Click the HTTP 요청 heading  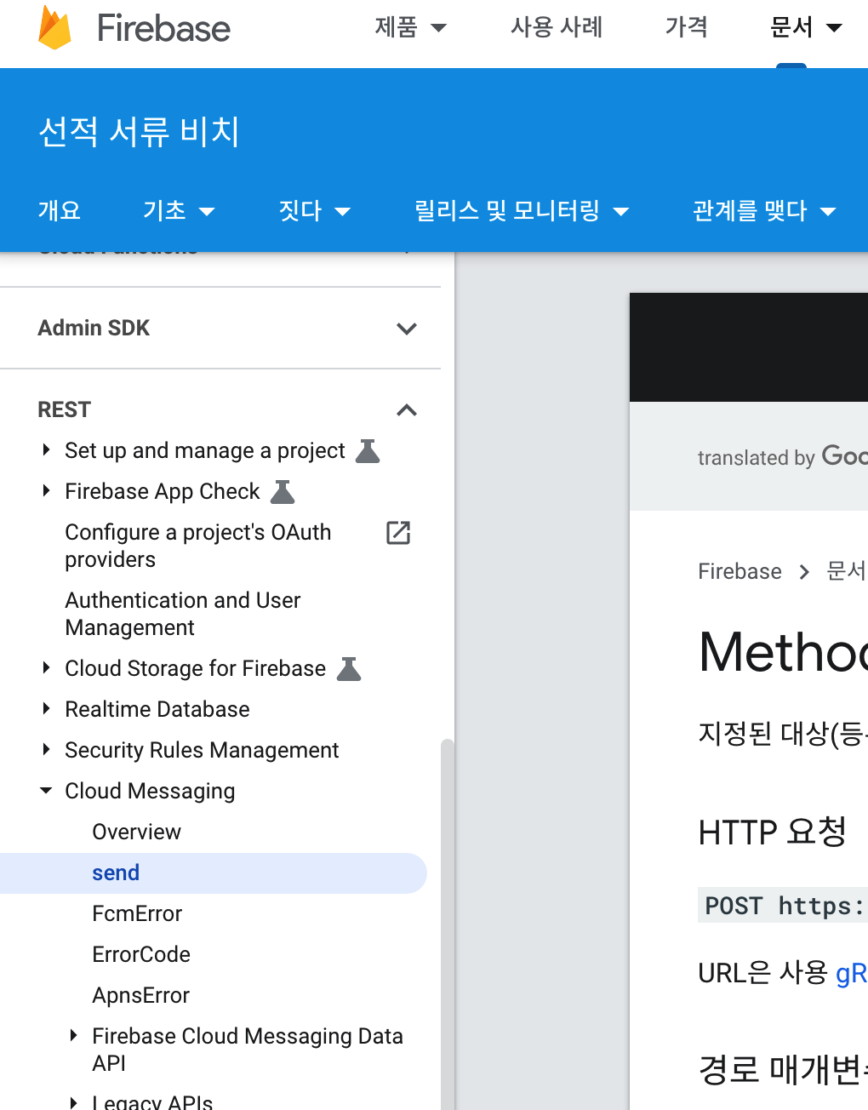[x=772, y=832]
